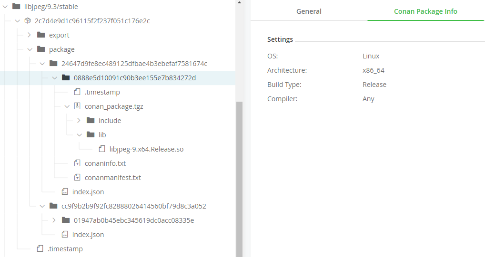The image size is (485, 257).
Task: Click the text file icon of conanmanifest.txt
Action: click(x=77, y=177)
